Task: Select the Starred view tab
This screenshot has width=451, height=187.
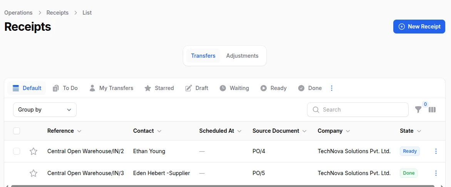Action: pos(159,88)
